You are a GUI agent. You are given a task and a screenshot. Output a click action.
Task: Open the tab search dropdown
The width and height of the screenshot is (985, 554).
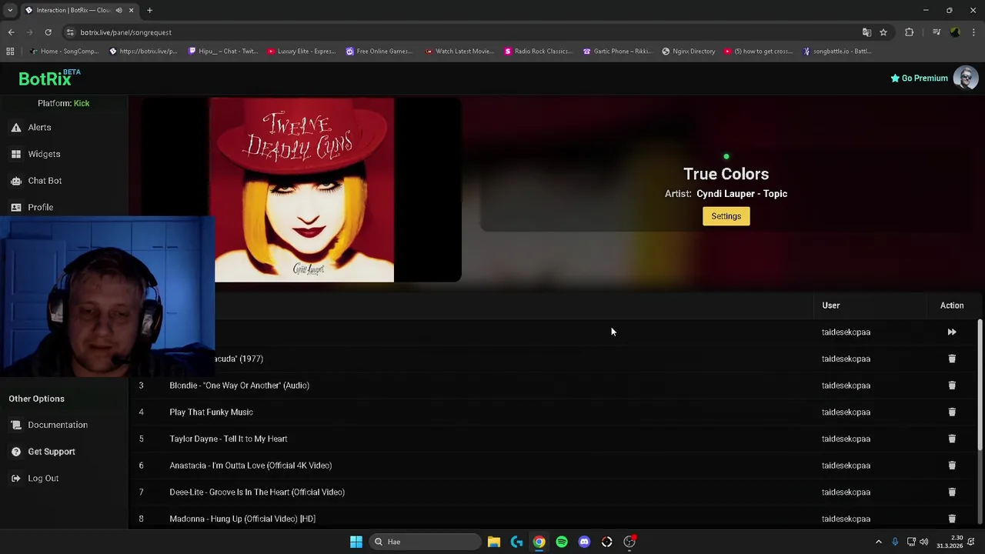click(x=10, y=10)
